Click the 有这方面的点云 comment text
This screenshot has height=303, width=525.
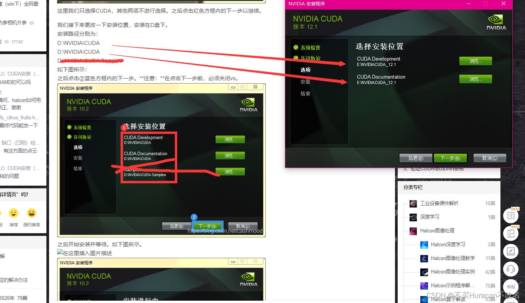pyautogui.click(x=20, y=151)
